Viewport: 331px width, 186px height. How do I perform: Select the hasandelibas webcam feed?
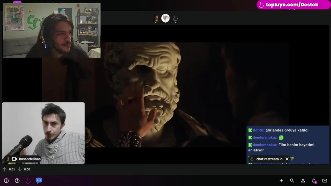(x=43, y=133)
